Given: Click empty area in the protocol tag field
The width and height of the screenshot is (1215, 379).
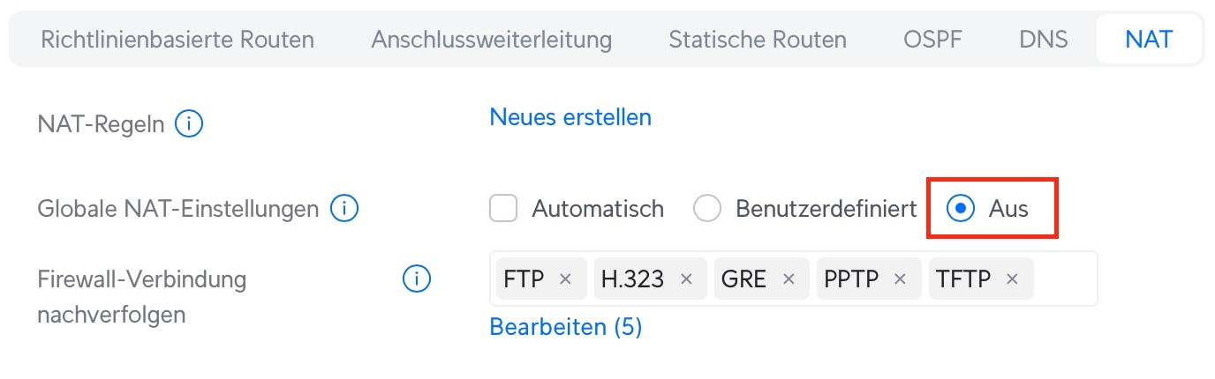Looking at the screenshot, I should 1064,279.
